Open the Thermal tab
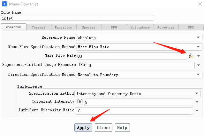 pyautogui.click(x=38, y=28)
